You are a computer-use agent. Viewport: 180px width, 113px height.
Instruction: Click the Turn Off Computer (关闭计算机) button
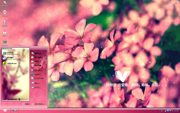[x=38, y=104]
